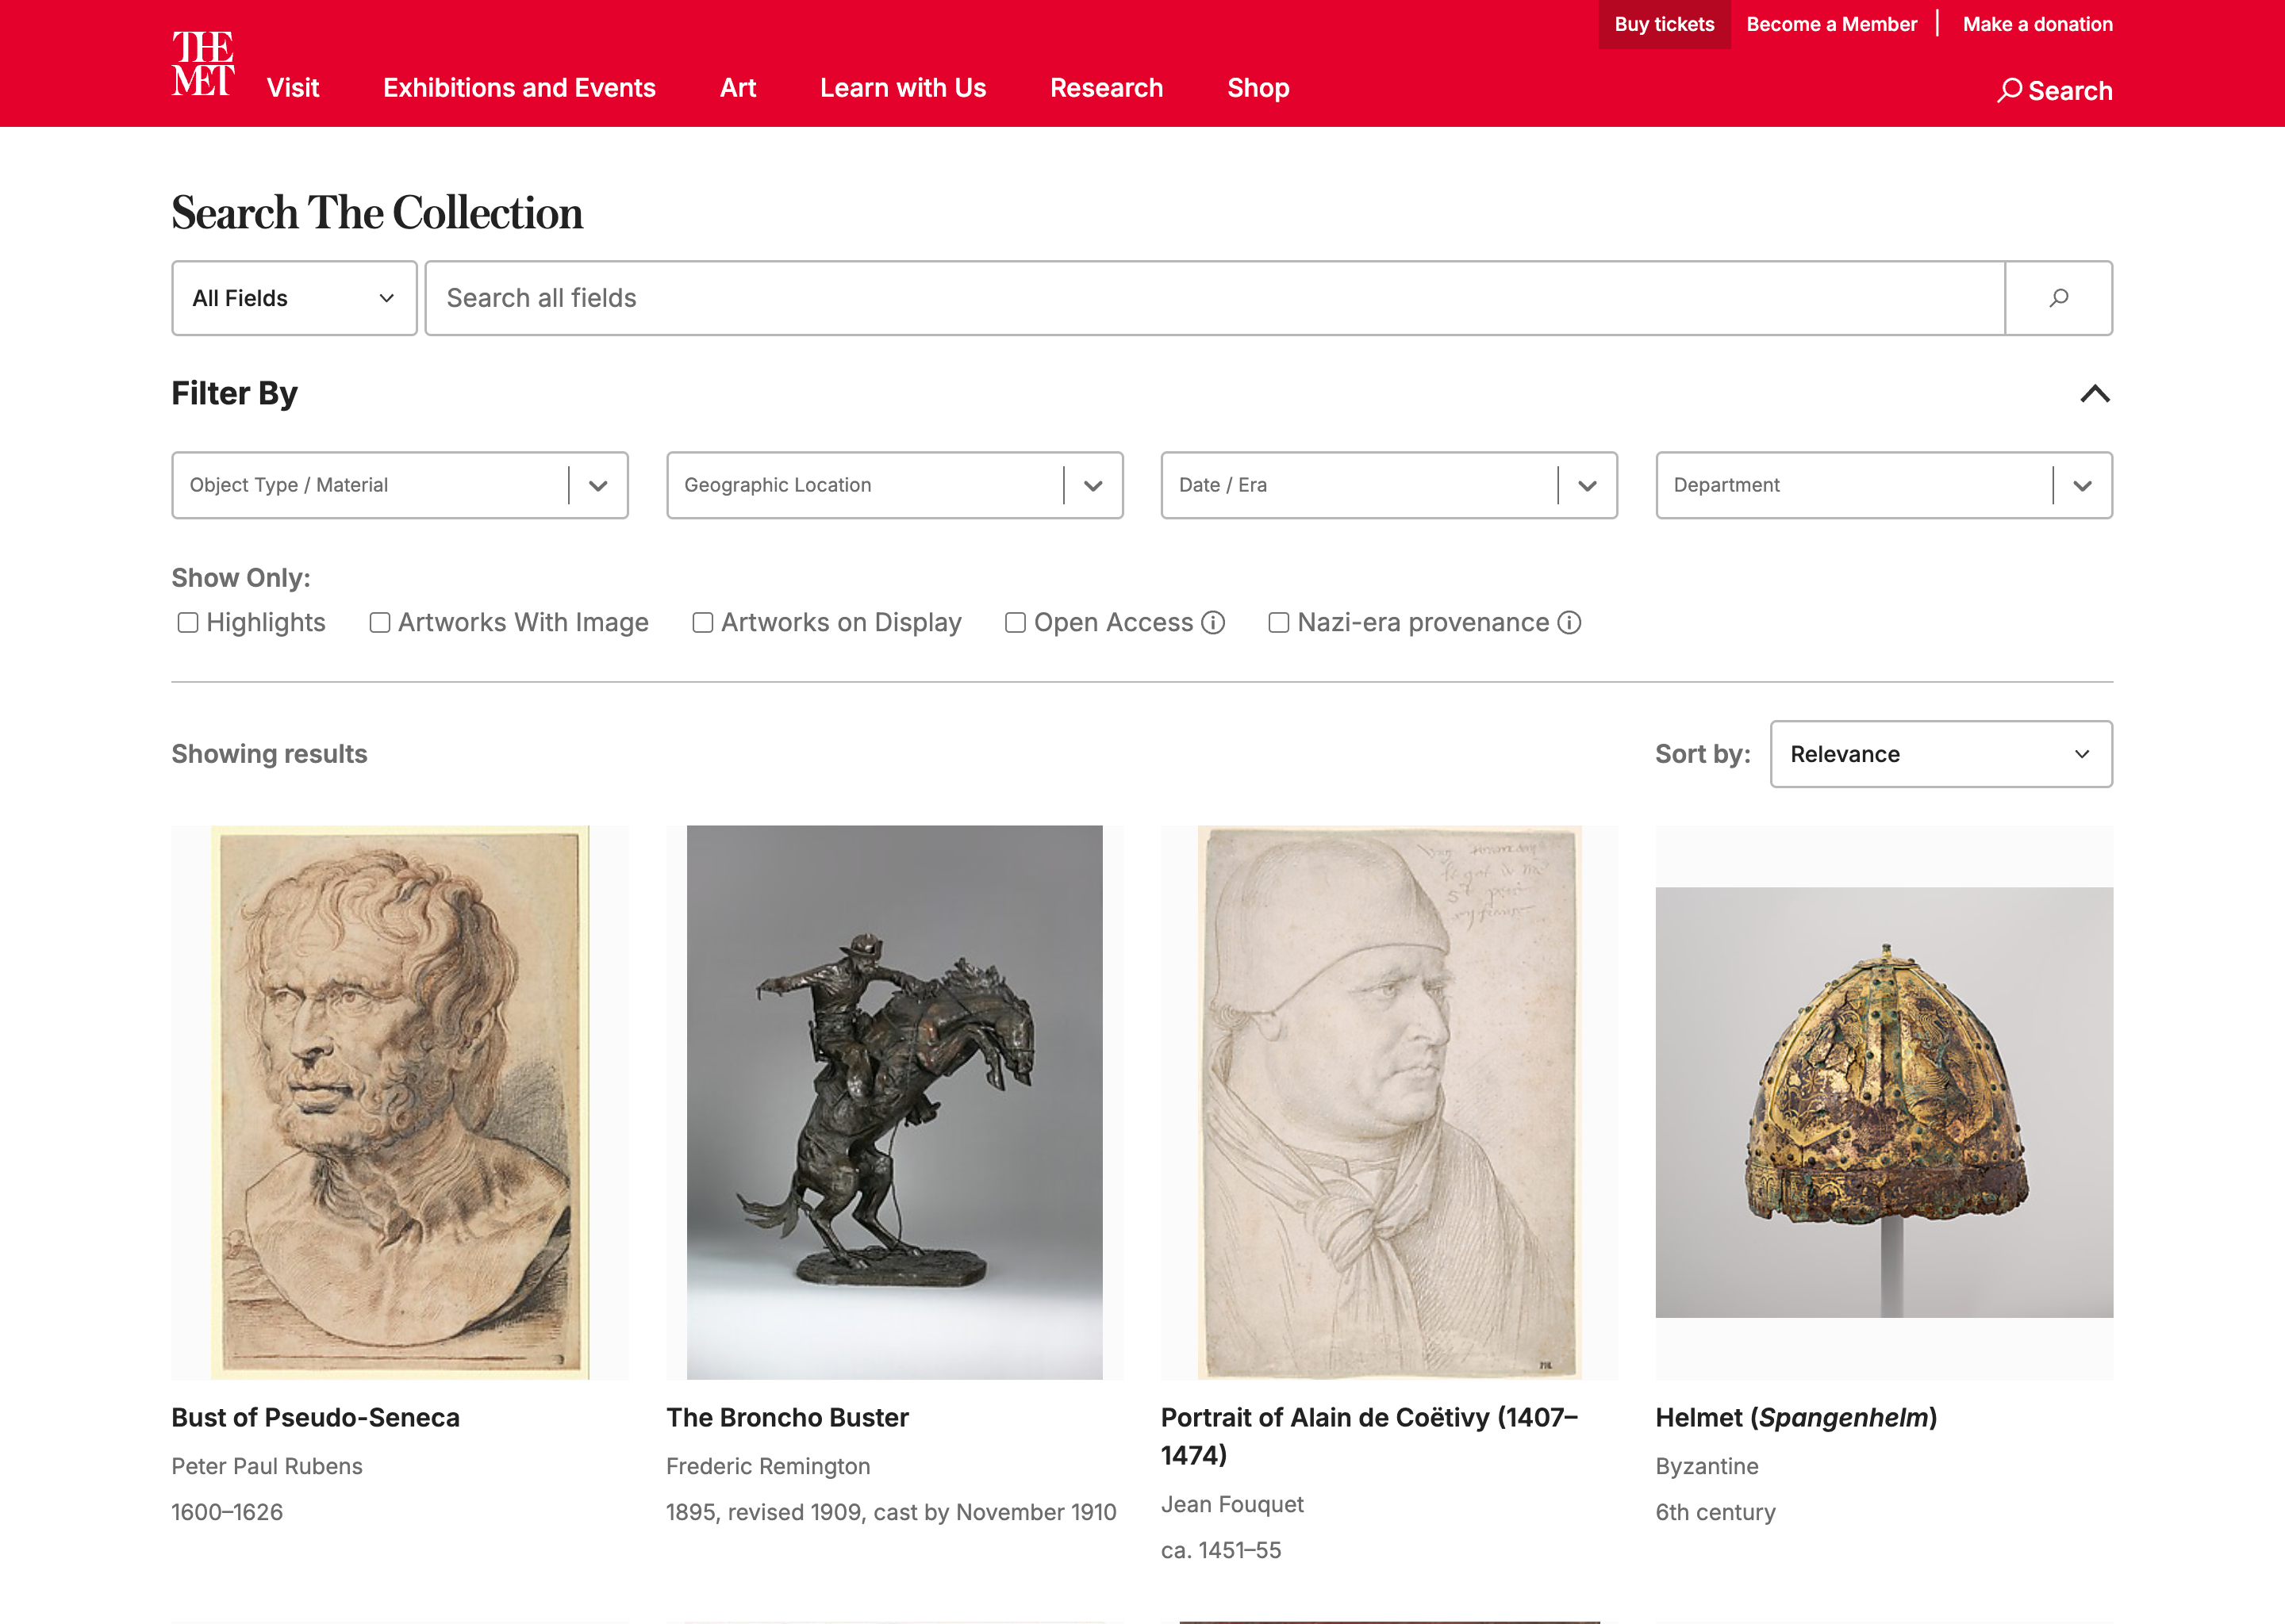Open the header Search magnifier
2285x1624 pixels.
2055,90
